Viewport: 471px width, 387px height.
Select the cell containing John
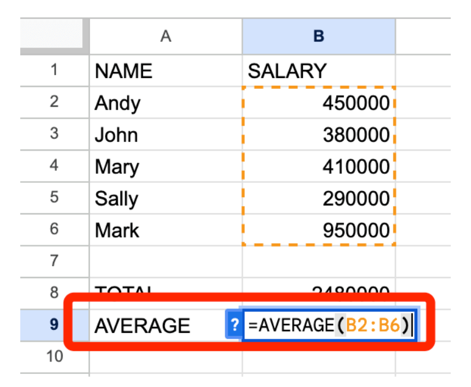point(166,135)
